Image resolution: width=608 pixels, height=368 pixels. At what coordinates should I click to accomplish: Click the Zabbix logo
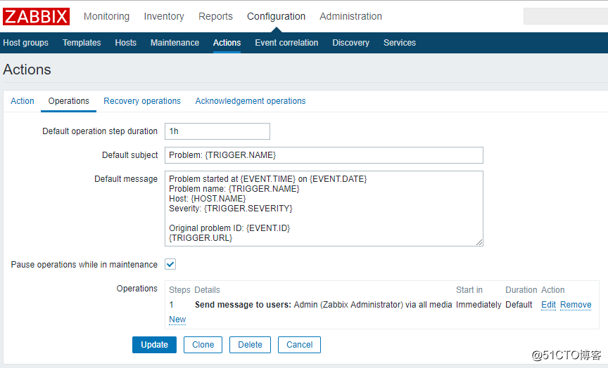point(36,17)
